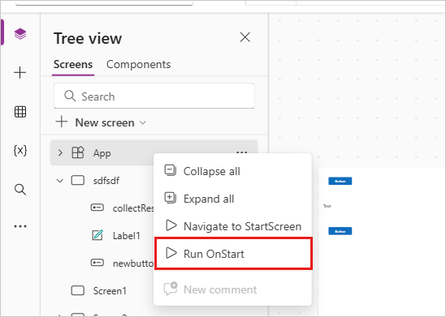Click the newbutto button-type icon
Image resolution: width=446 pixels, height=317 pixels.
pos(97,263)
